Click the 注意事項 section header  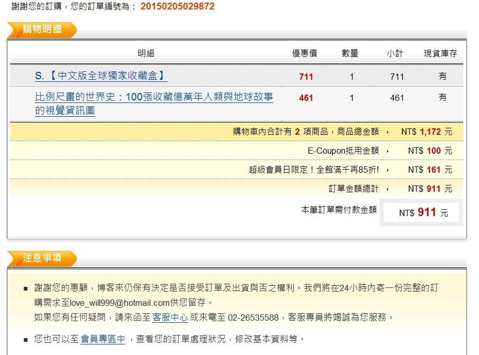coord(42,258)
